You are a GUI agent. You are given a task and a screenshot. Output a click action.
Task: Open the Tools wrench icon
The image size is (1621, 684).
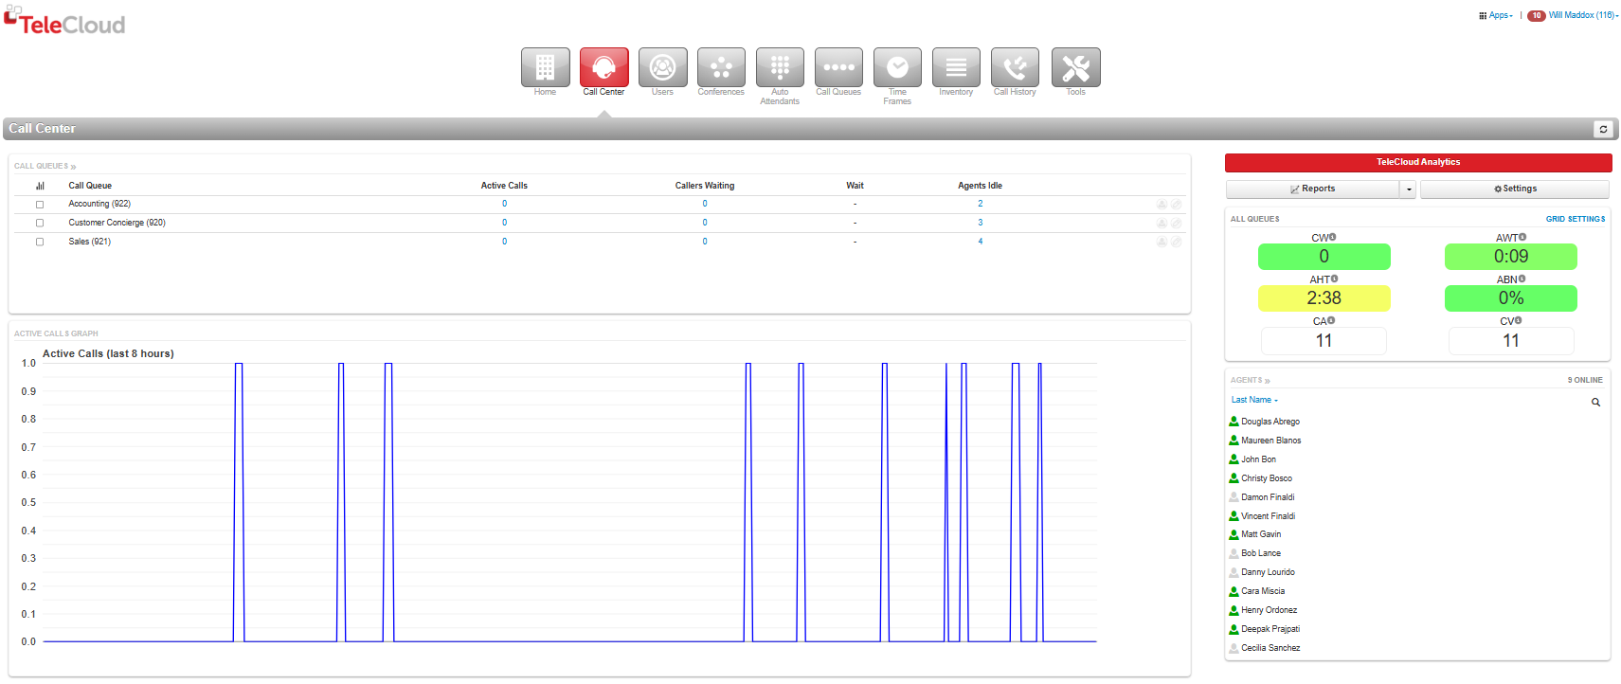pyautogui.click(x=1075, y=67)
